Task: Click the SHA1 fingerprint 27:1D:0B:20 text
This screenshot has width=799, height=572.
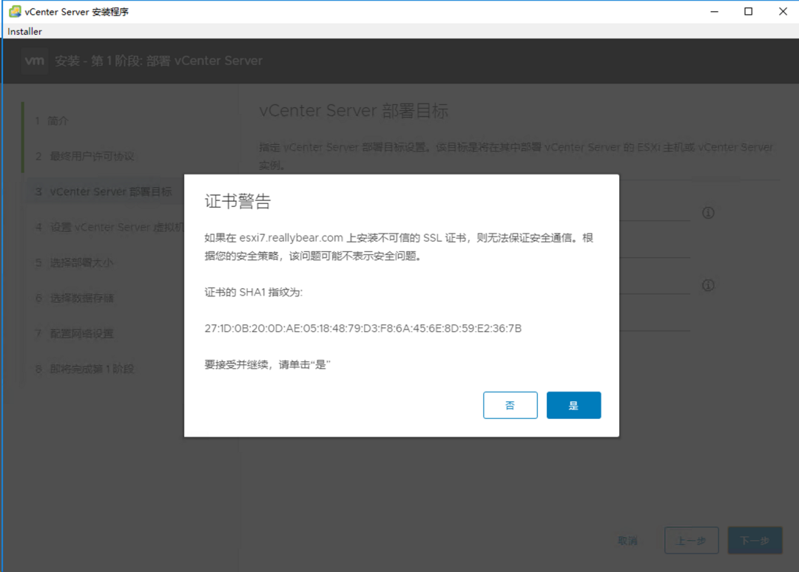Action: click(363, 328)
